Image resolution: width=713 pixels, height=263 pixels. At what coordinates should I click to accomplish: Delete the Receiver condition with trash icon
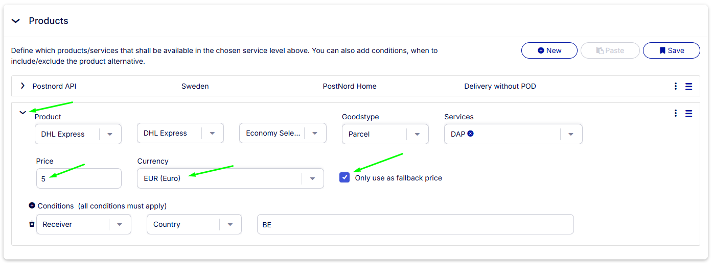[x=32, y=224]
